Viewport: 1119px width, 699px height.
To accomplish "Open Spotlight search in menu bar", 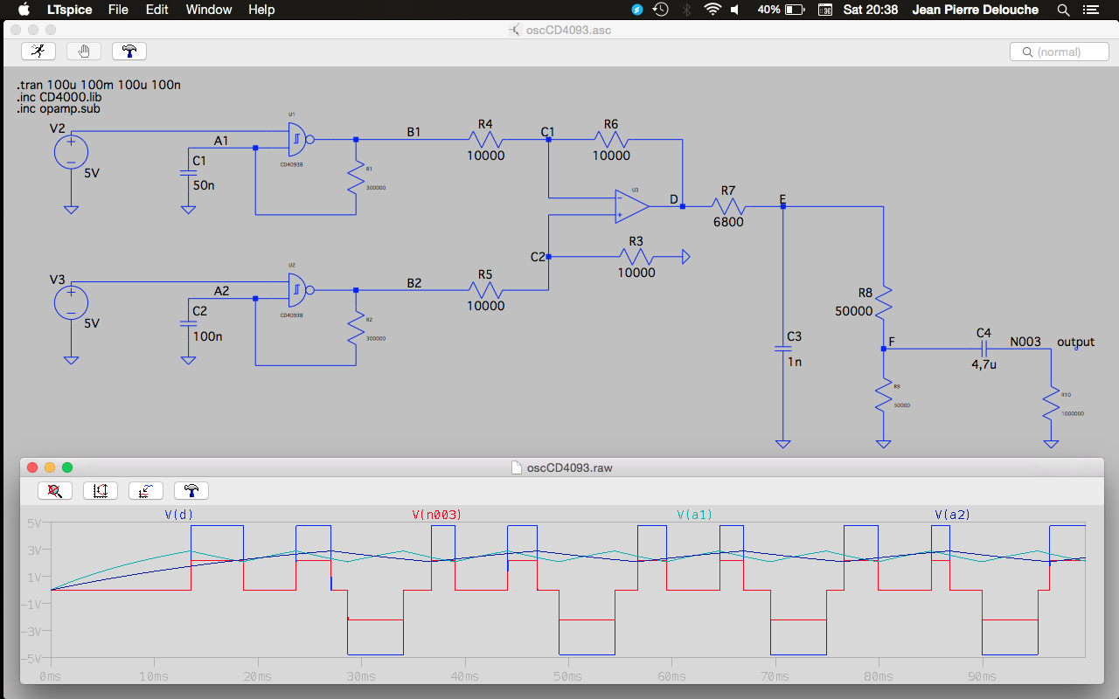I will (1064, 10).
